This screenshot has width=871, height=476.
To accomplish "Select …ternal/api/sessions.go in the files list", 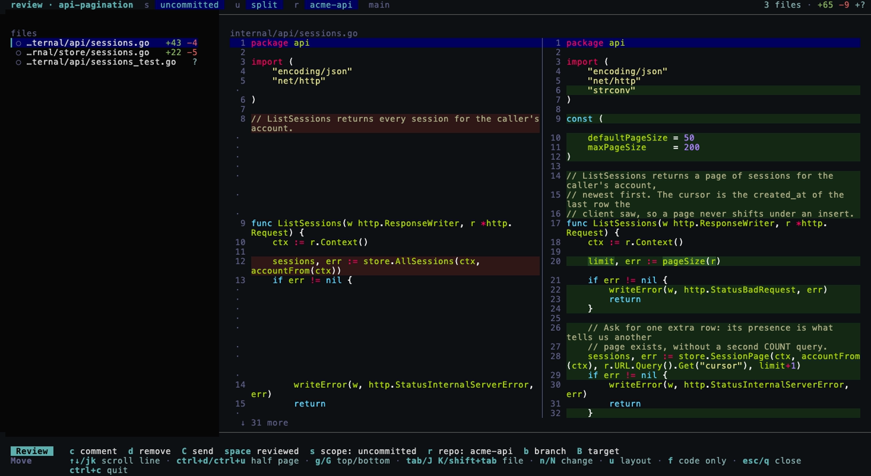I will [105, 43].
